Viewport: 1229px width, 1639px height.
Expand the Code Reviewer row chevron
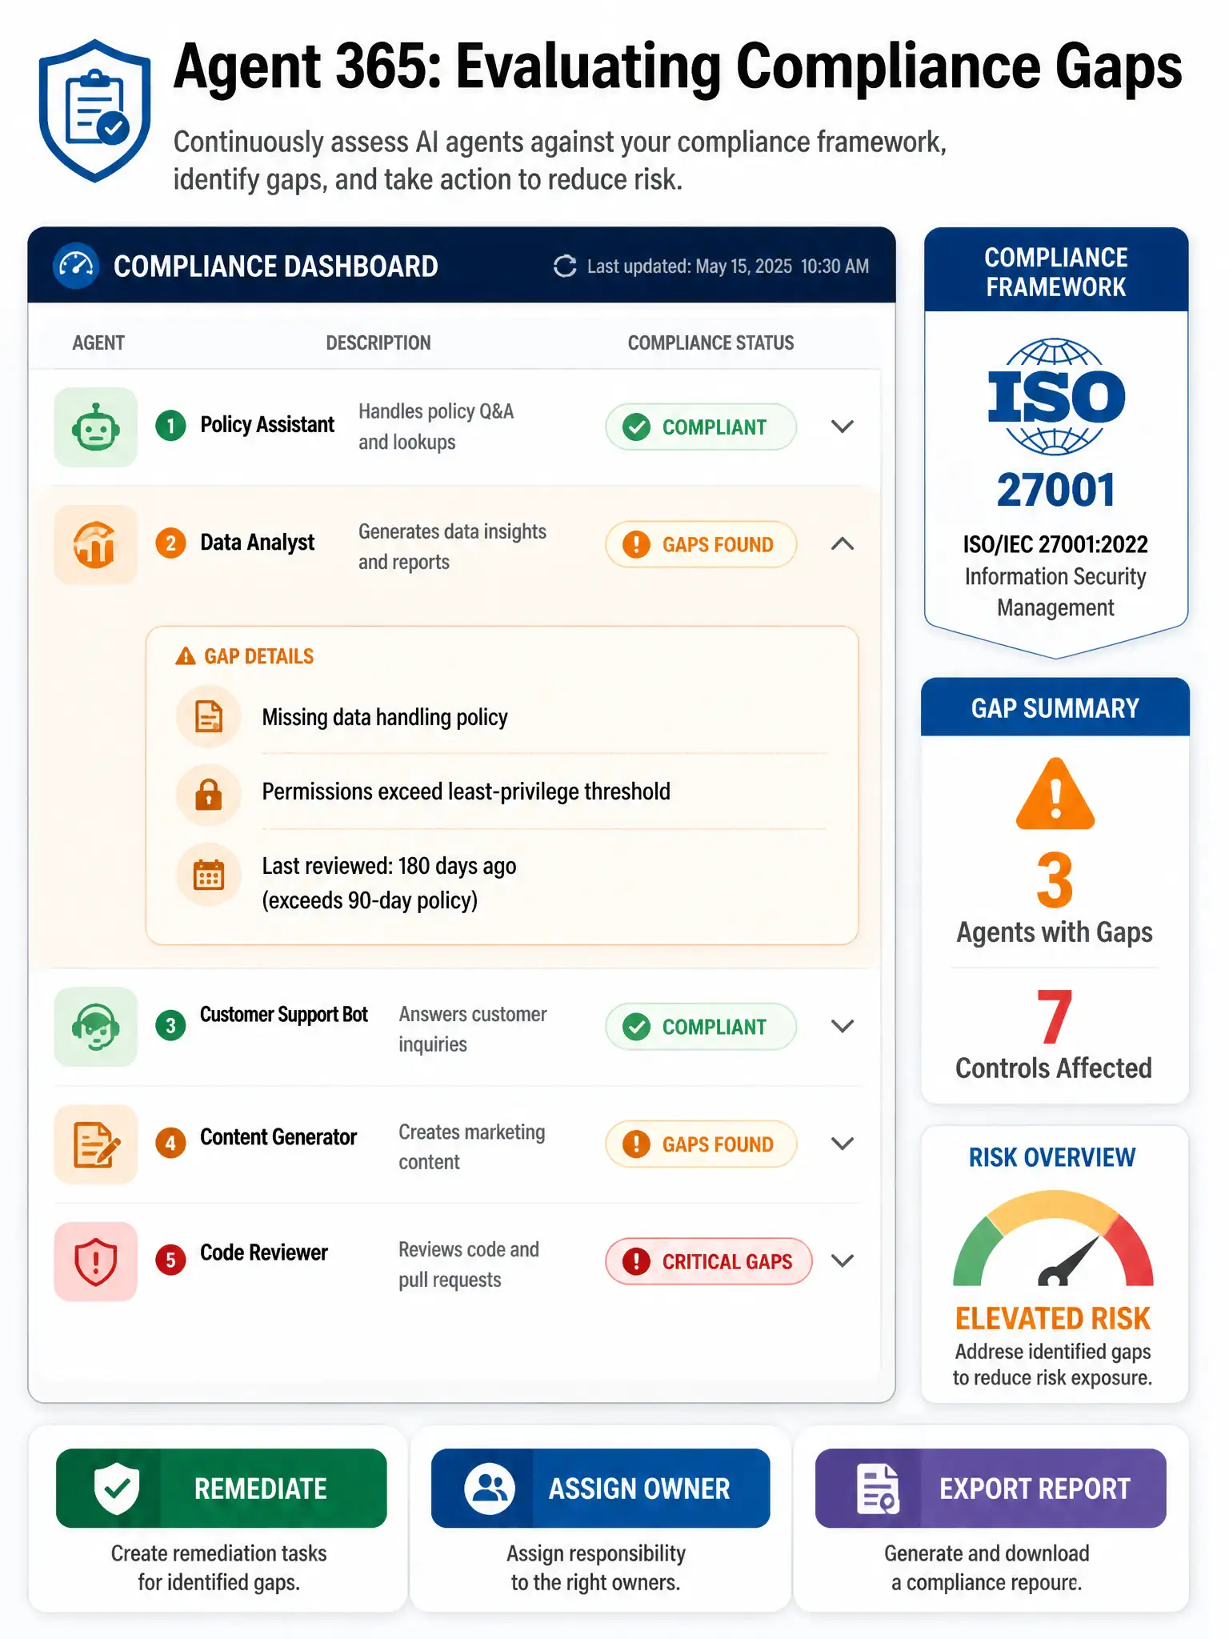point(843,1261)
